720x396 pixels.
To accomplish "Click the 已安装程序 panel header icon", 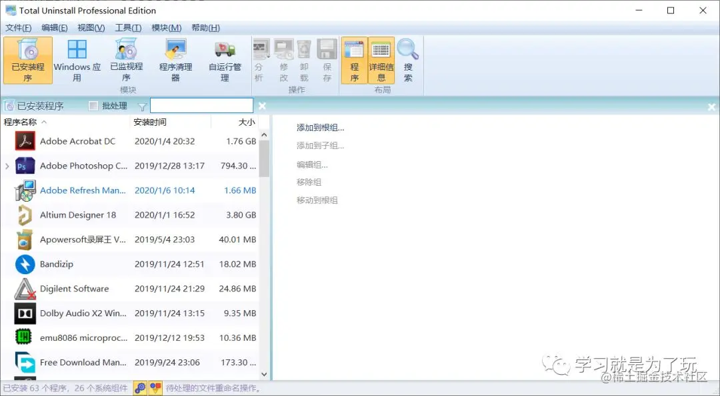I will pyautogui.click(x=9, y=106).
